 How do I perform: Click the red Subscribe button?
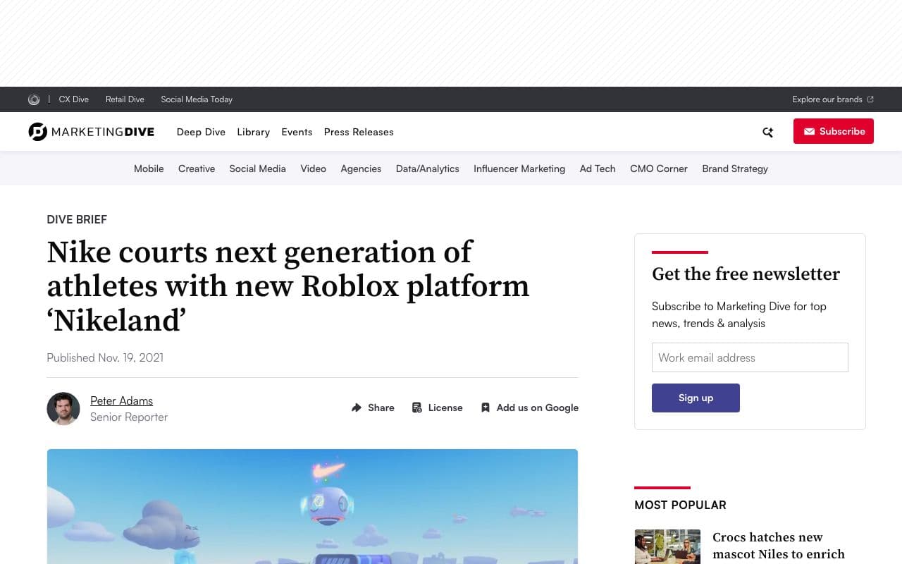coord(834,131)
